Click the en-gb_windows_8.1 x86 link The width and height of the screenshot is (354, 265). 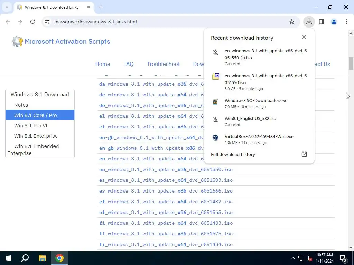(151, 148)
